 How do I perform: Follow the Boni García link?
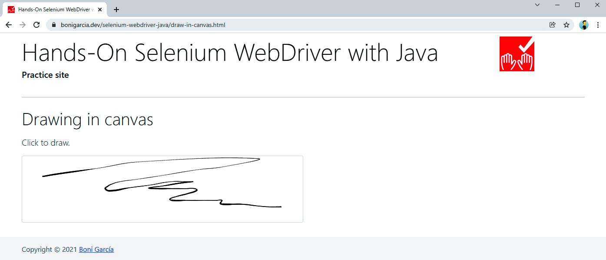pyautogui.click(x=96, y=250)
